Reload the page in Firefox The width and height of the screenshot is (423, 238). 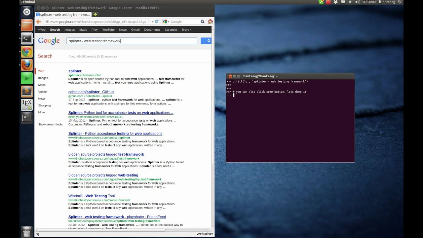(x=157, y=21)
